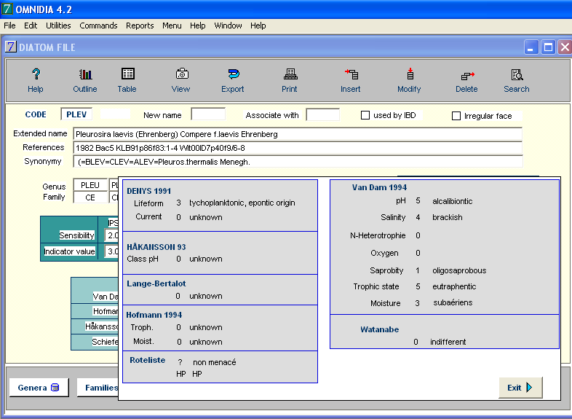Click the 'indifferent' Watanabe value
Image resolution: width=572 pixels, height=419 pixels.
[x=448, y=342]
